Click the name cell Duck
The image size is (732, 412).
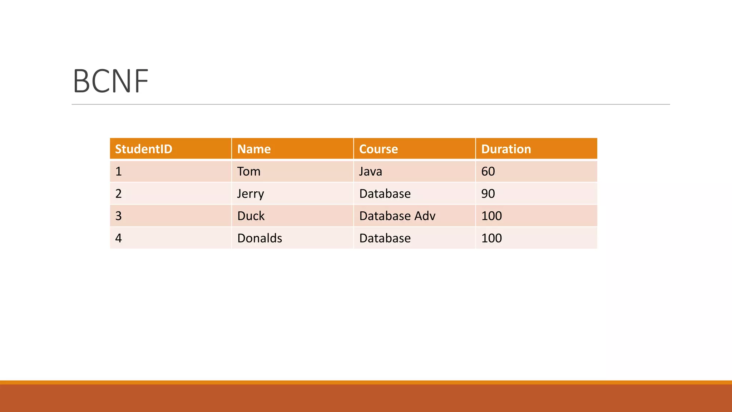(293, 216)
